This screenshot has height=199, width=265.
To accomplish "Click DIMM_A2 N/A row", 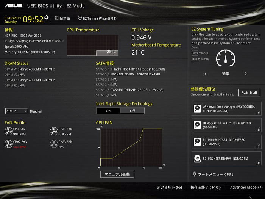I will coord(14,74).
